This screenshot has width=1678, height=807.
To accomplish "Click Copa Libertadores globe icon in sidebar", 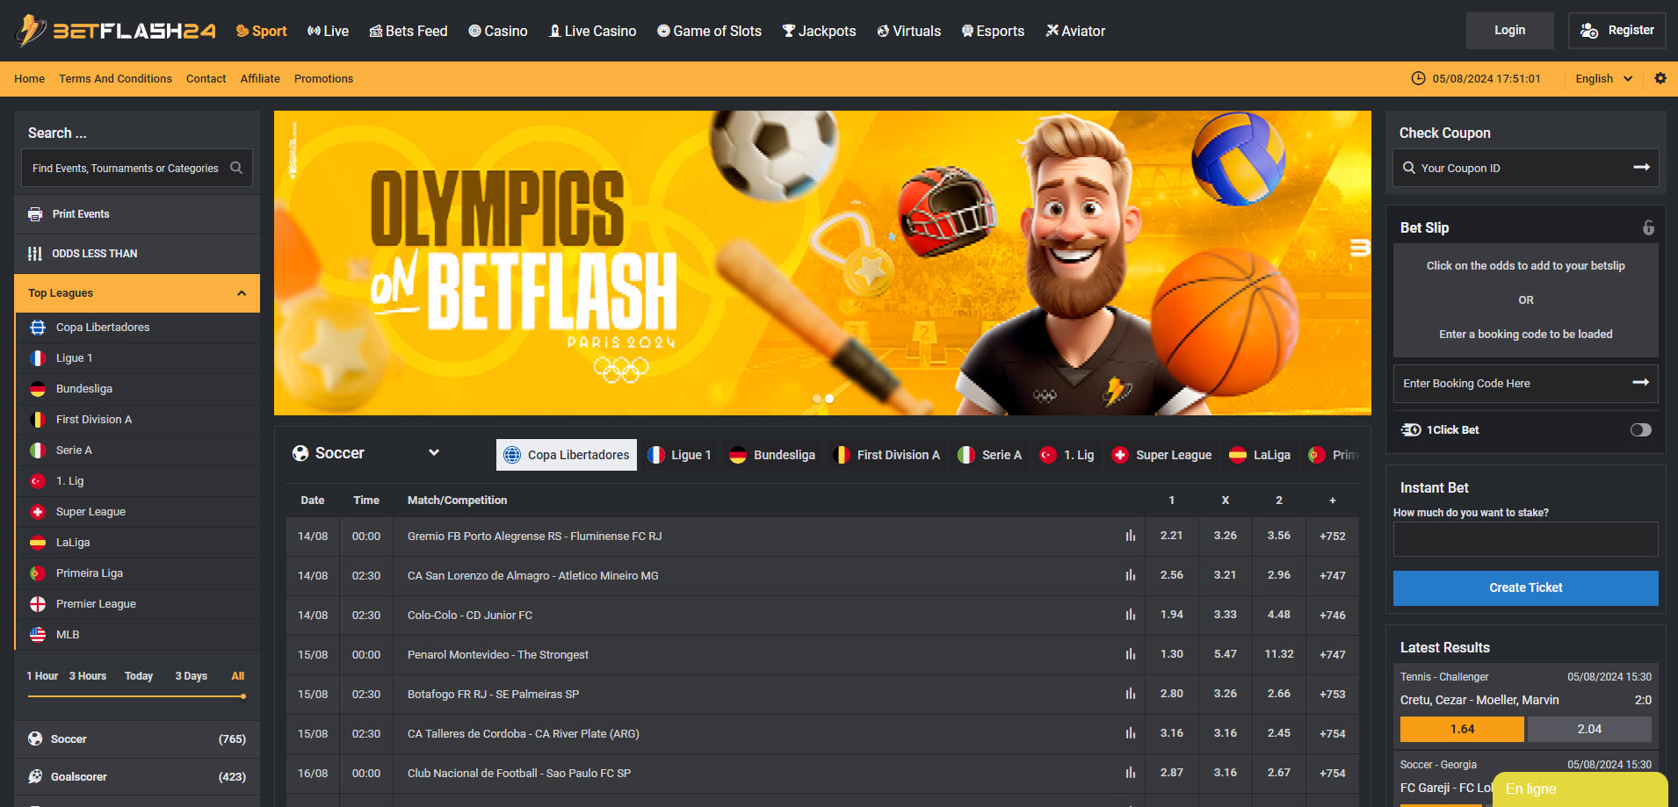I will click(x=38, y=328).
